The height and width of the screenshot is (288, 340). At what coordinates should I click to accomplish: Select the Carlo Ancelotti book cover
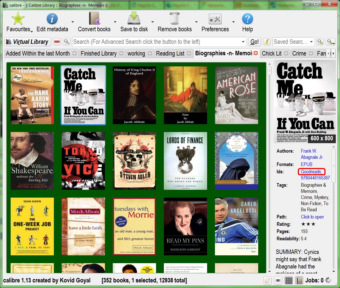click(236, 226)
